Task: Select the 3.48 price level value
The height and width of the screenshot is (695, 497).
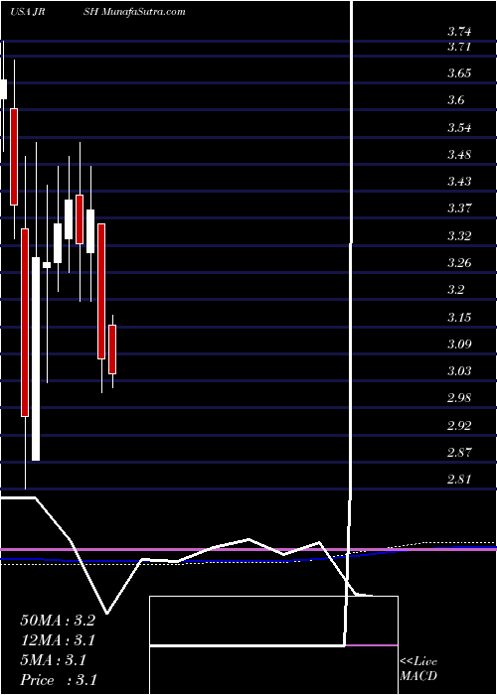Action: click(459, 155)
